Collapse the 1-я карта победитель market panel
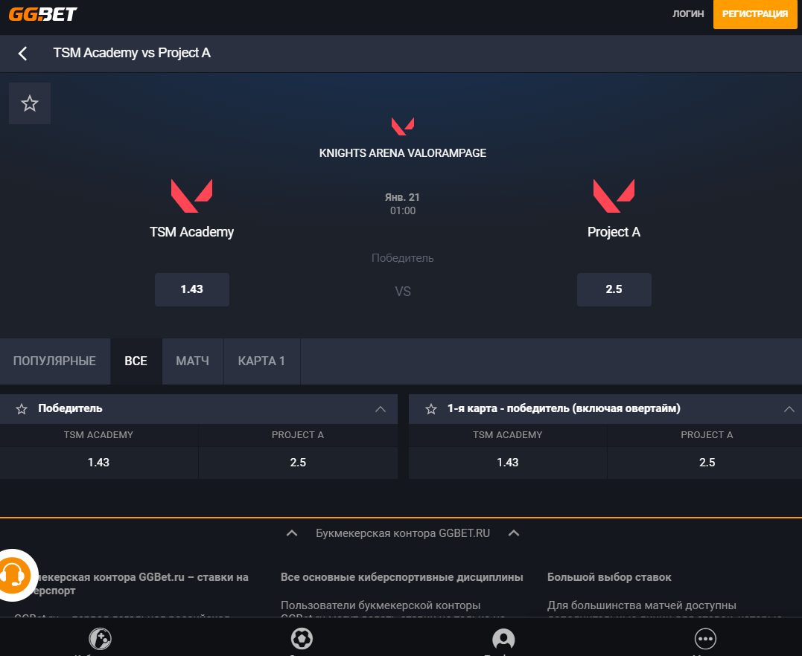The image size is (802, 656). 789,409
